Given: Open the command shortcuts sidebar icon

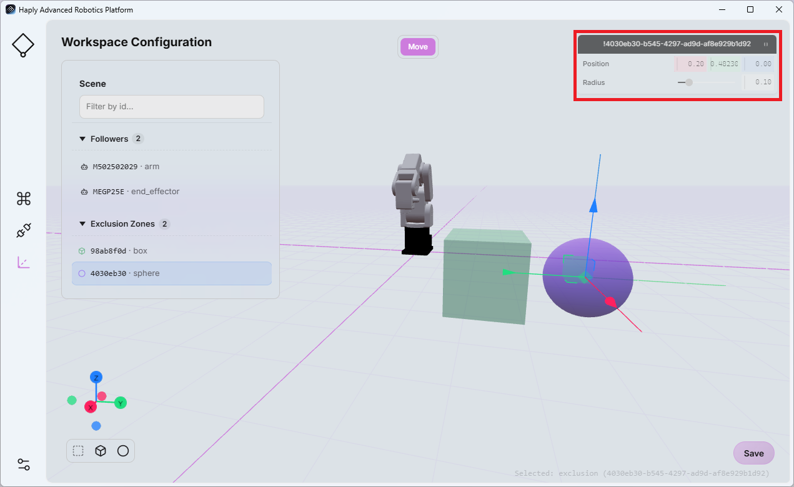Looking at the screenshot, I should (24, 199).
